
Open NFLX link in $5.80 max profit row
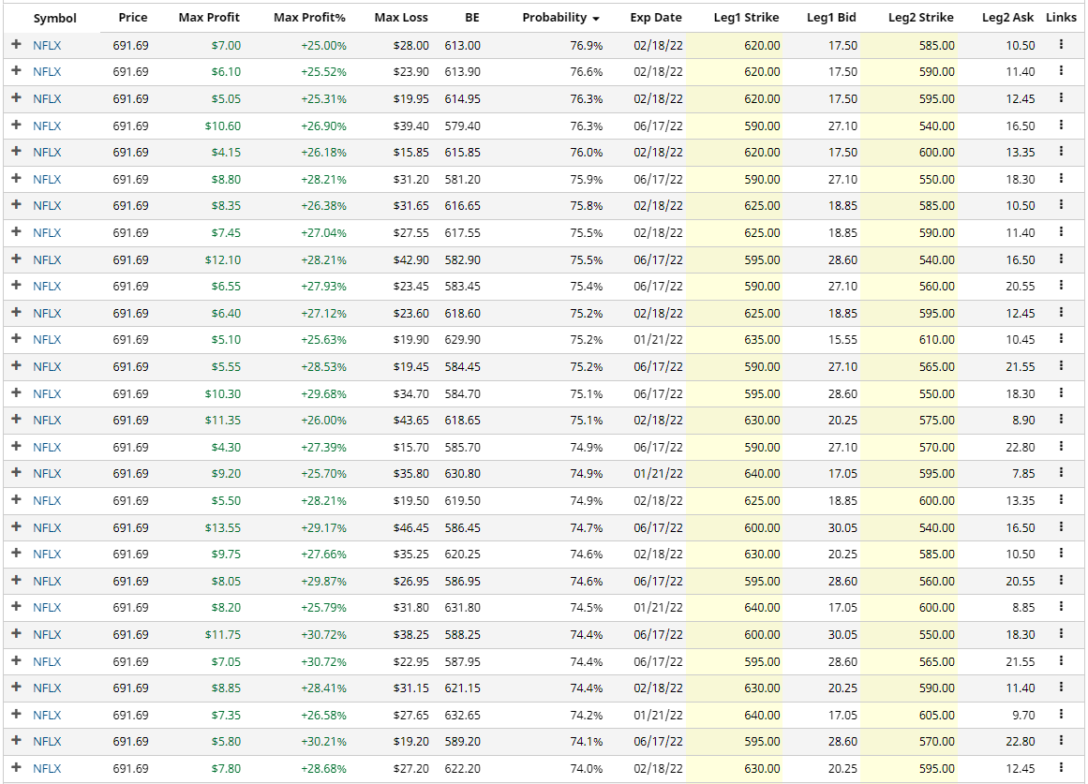coord(47,742)
